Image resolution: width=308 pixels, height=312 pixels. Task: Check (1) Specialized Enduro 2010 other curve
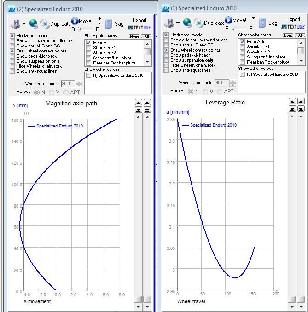point(88,75)
